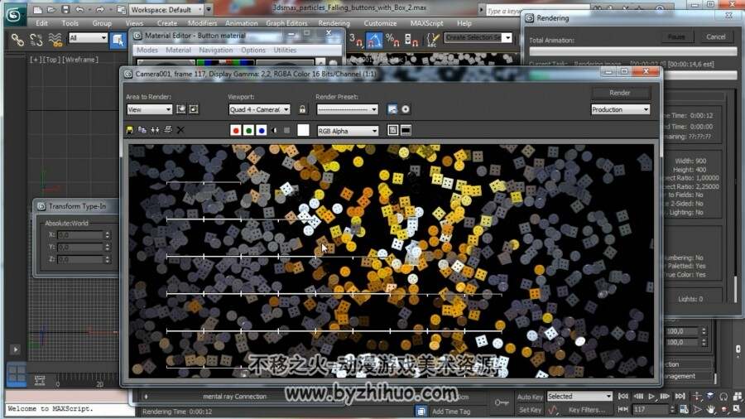Redo the last action

tap(100, 9)
